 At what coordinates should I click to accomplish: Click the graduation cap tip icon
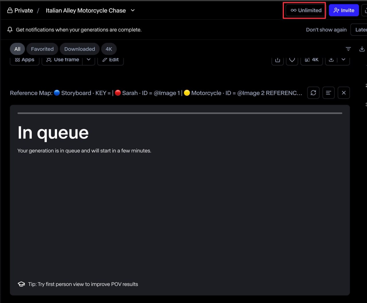tap(22, 284)
